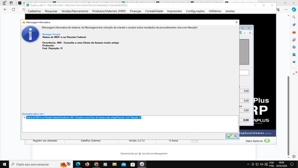Image resolution: width=298 pixels, height=168 pixels.
Task: Open the round colorful taskbar app icon
Action: click(142, 164)
